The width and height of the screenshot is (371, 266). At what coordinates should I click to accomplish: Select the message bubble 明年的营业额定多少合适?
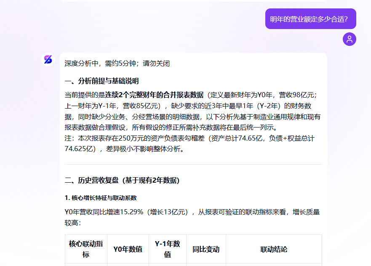point(310,19)
